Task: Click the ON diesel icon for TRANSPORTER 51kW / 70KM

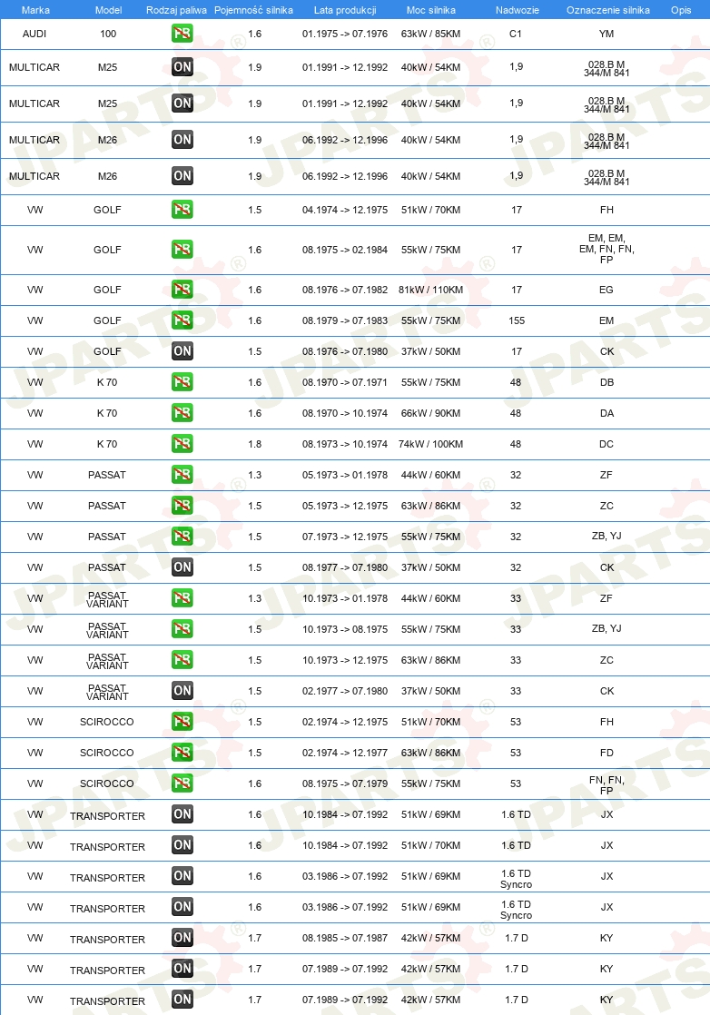Action: coord(182,844)
